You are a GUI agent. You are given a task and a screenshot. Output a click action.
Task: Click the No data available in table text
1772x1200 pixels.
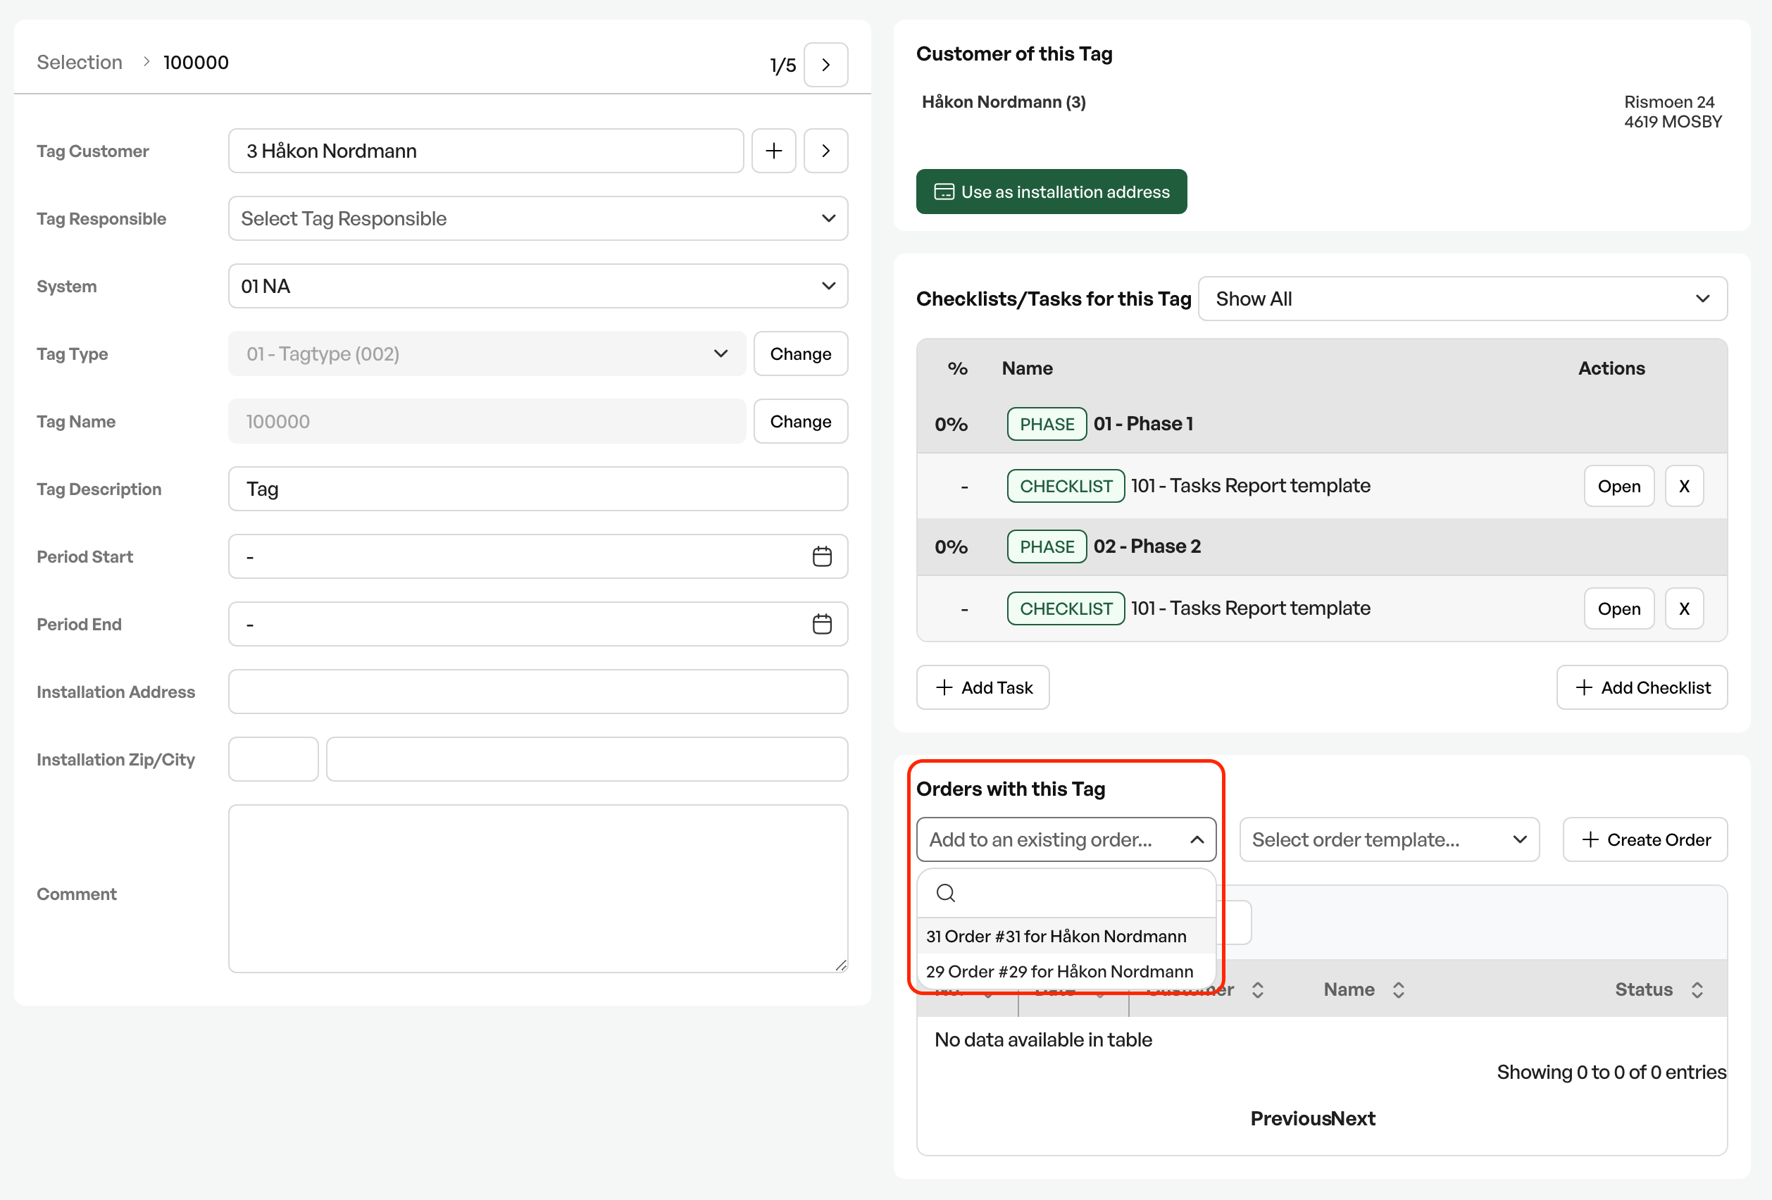pyautogui.click(x=1043, y=1040)
